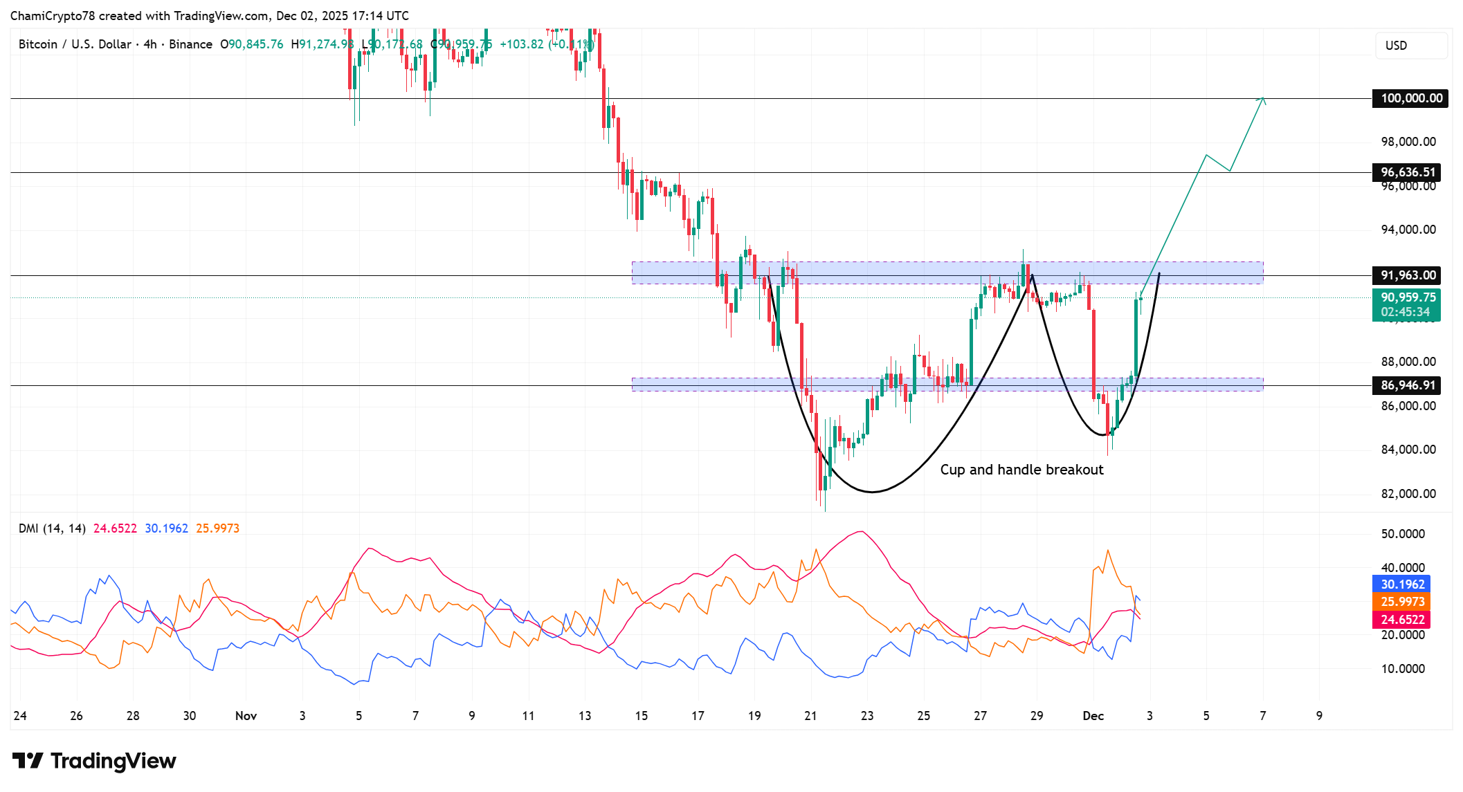Toggle the orange -DI value badge 25.9973

(1402, 602)
